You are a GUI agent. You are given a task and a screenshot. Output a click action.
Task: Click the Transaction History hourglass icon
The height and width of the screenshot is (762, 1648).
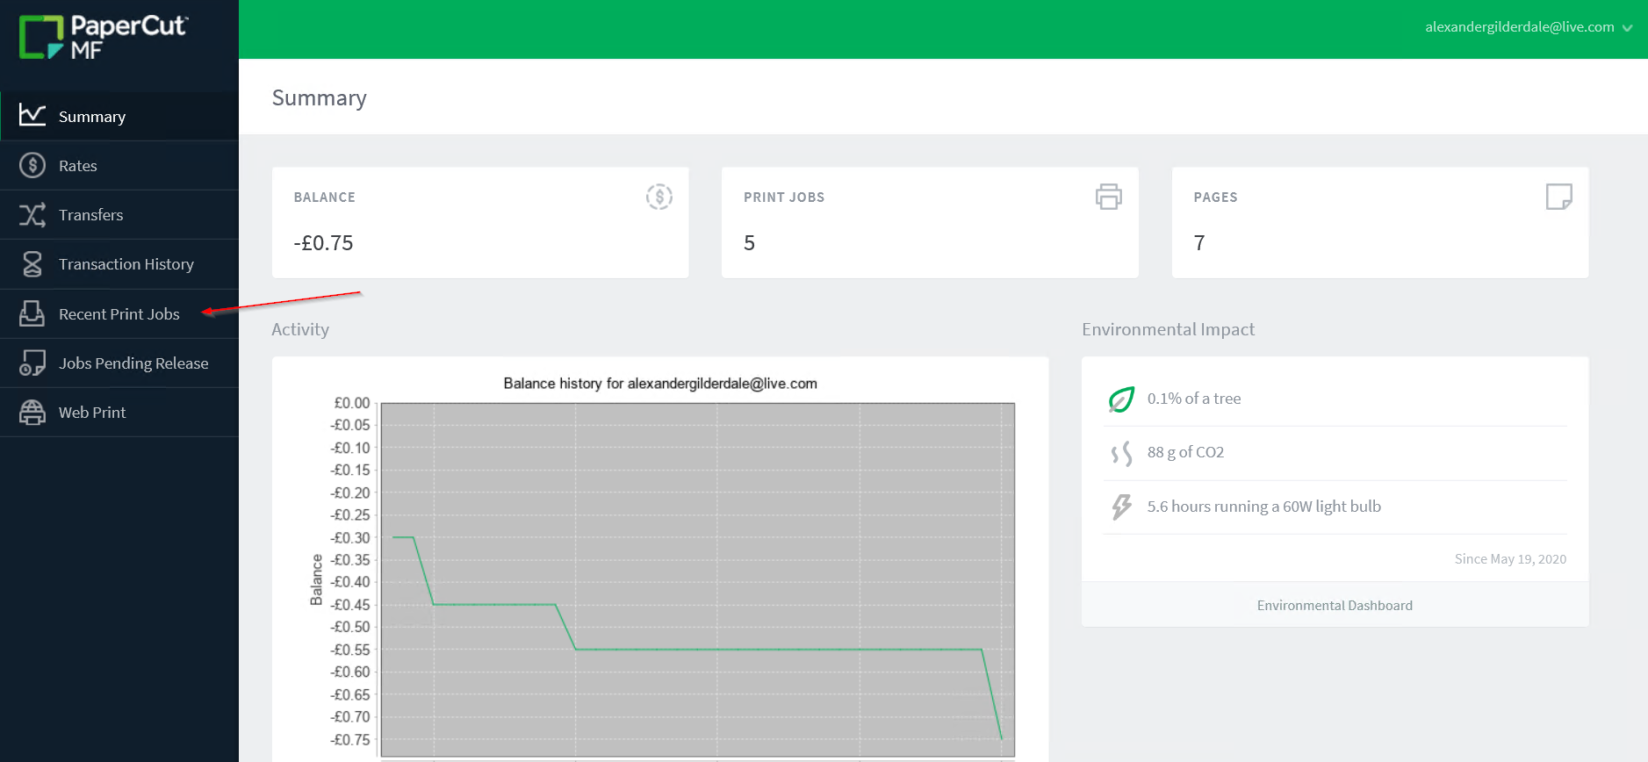[x=32, y=264]
